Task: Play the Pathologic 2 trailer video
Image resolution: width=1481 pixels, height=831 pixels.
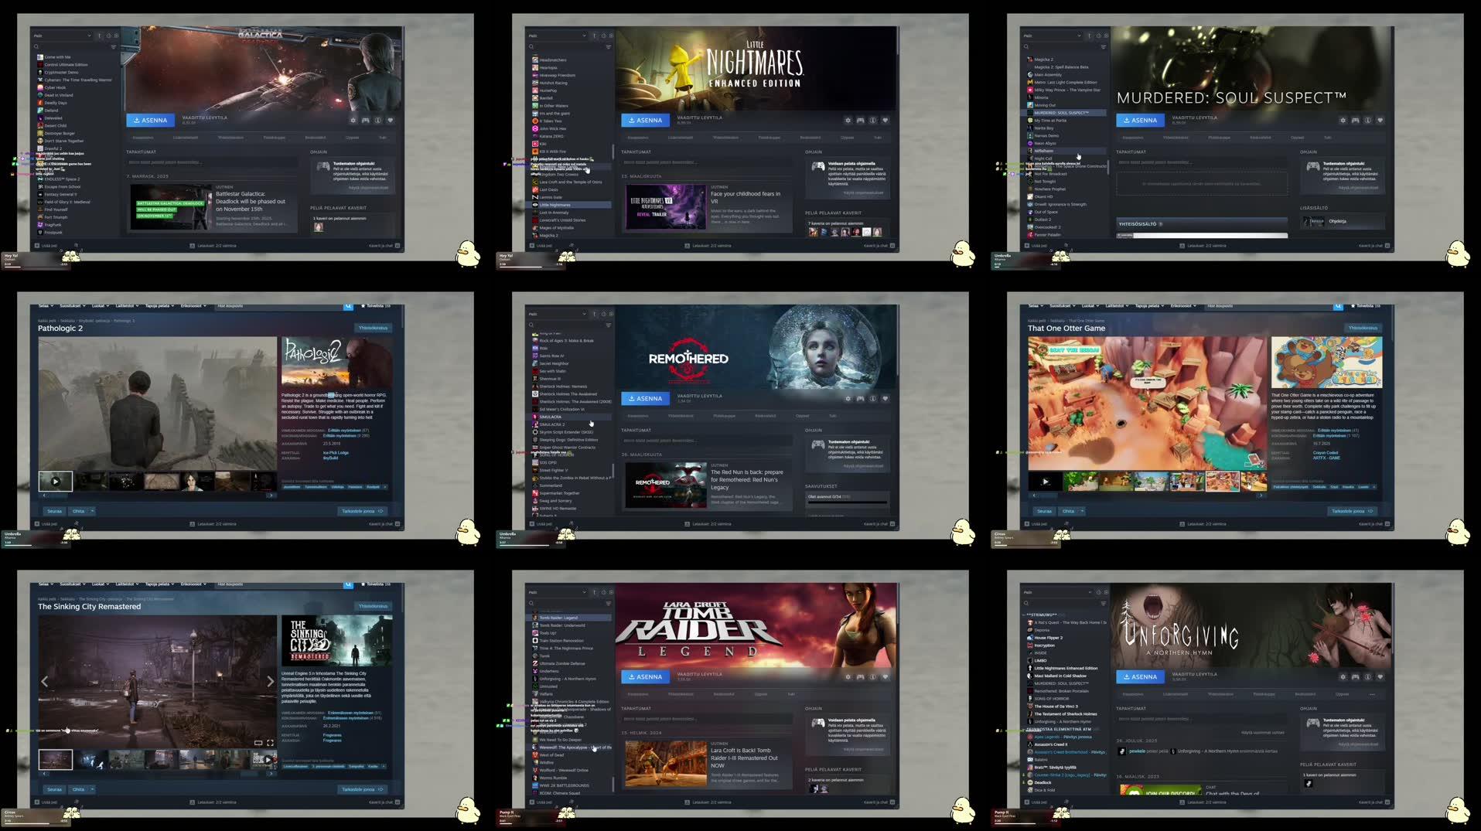Action: tap(55, 480)
